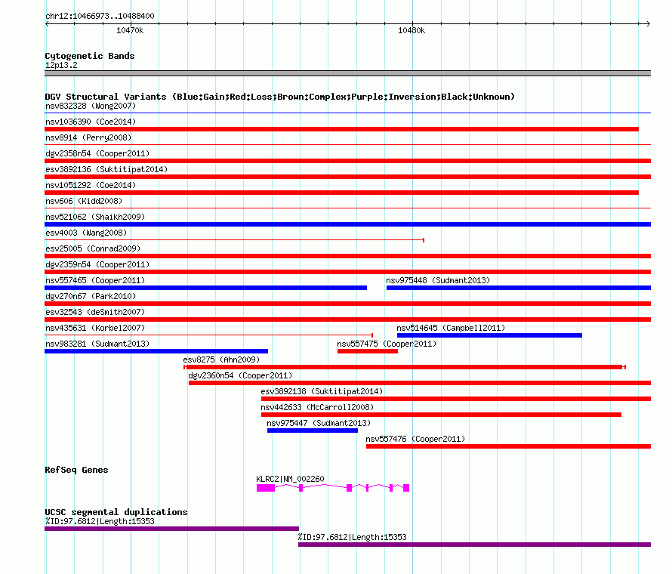Open esv25005 (Conrad2009) variant

[347, 256]
